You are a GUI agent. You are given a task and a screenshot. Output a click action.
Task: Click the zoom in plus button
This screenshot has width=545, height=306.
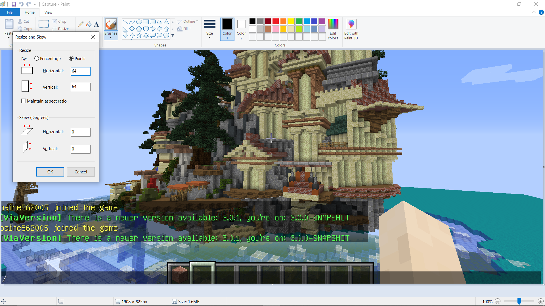pos(540,301)
